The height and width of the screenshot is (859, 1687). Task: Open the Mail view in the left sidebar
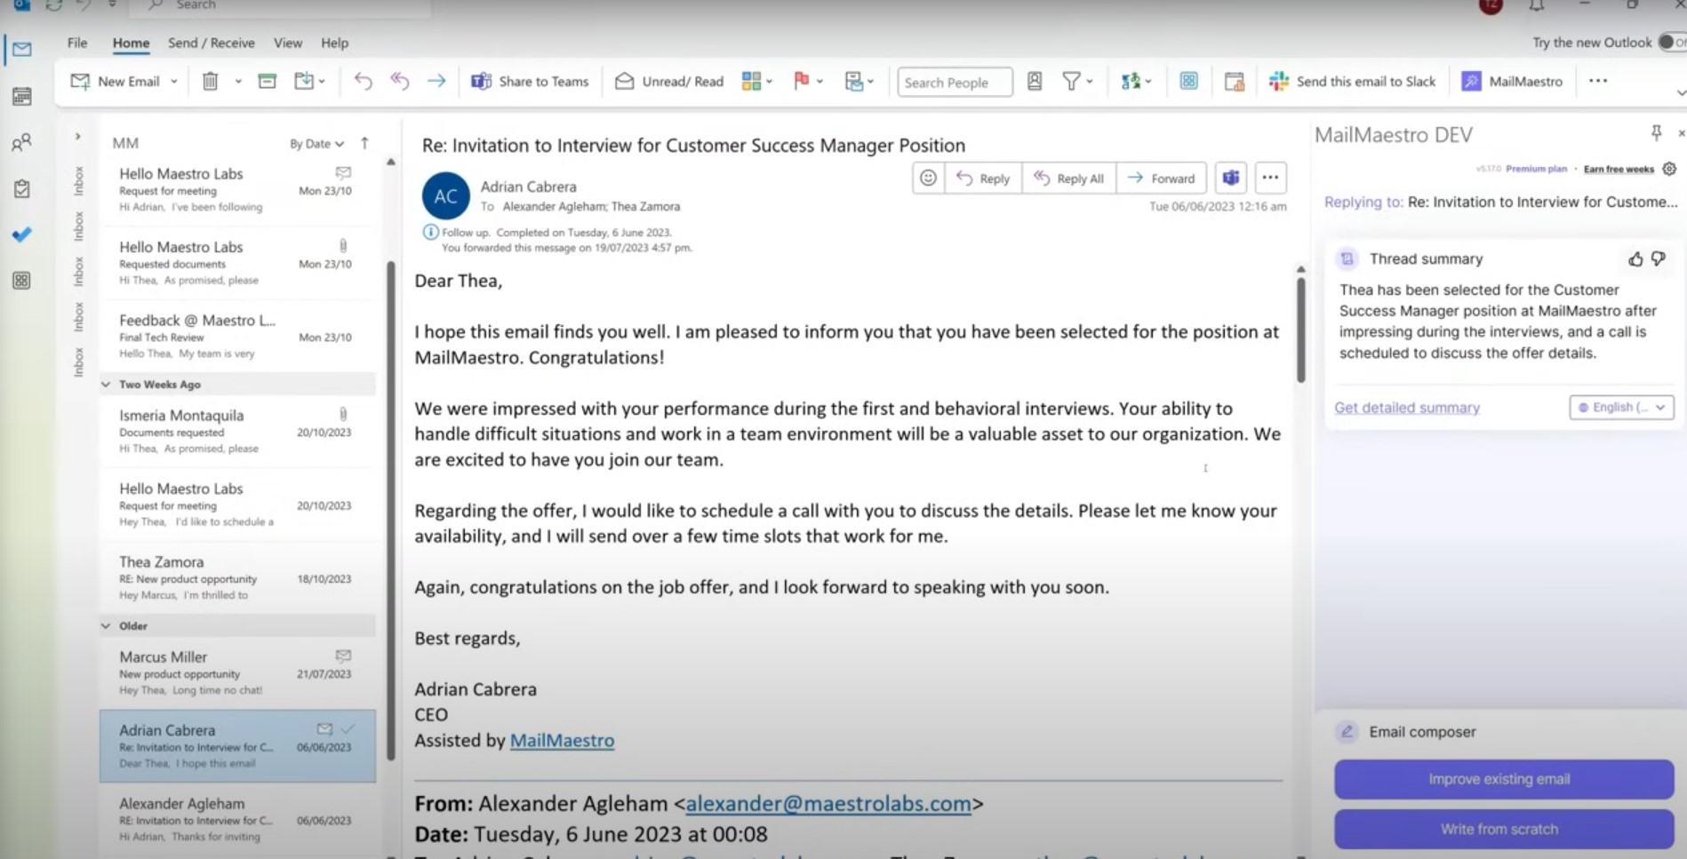click(22, 49)
